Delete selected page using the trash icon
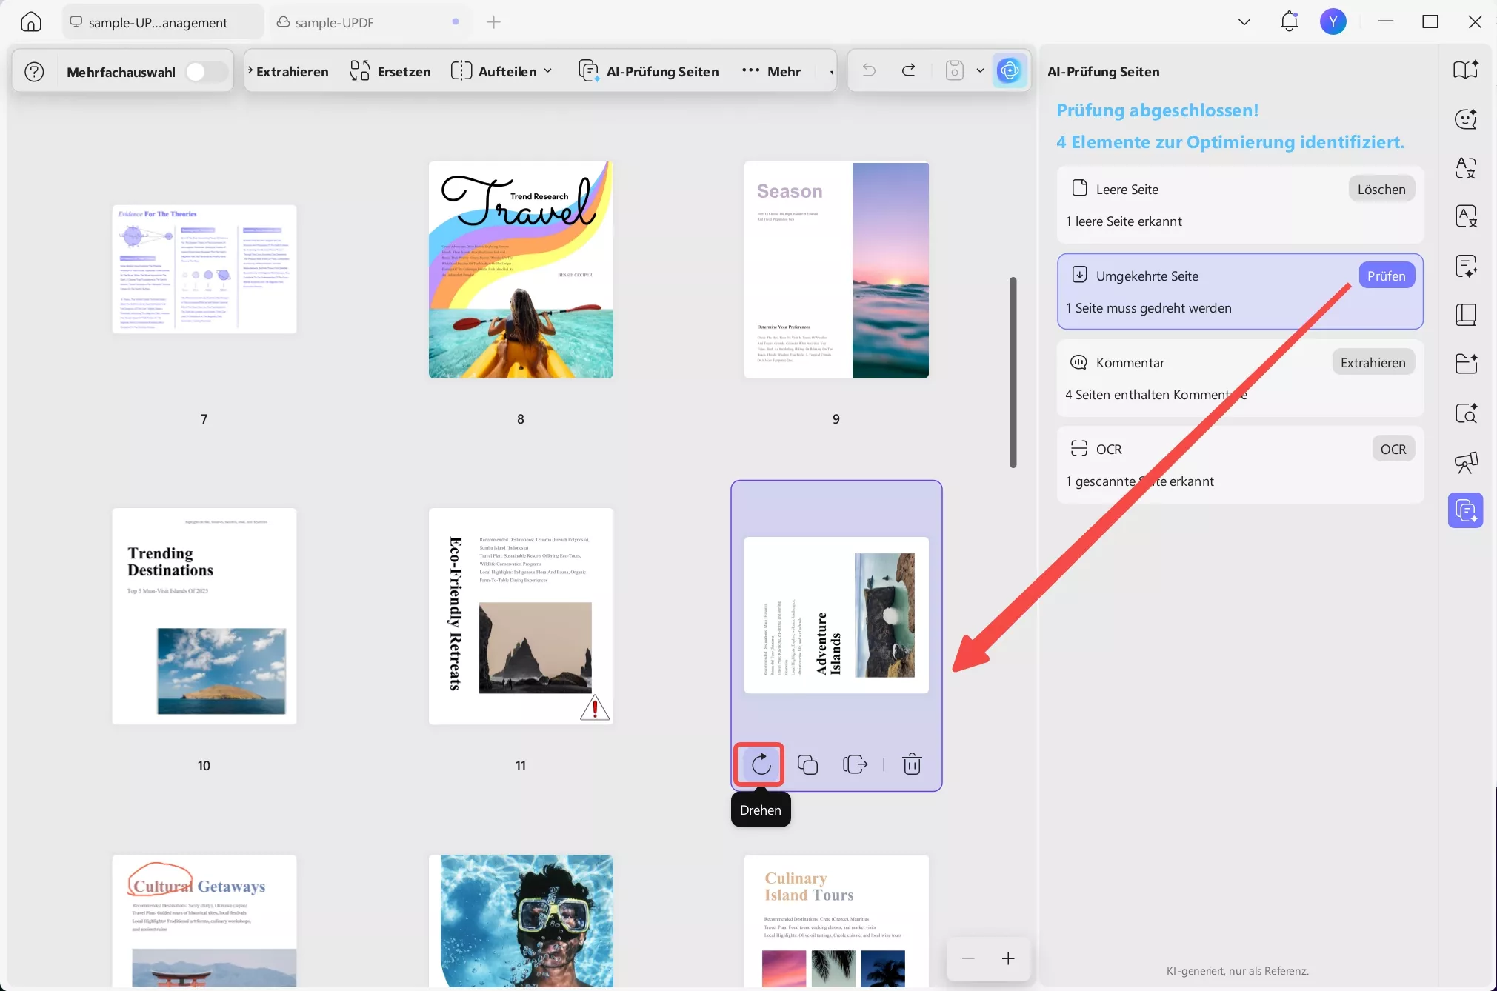The width and height of the screenshot is (1497, 991). coord(911,765)
